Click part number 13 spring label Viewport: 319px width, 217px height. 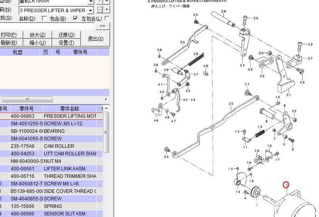(260, 127)
